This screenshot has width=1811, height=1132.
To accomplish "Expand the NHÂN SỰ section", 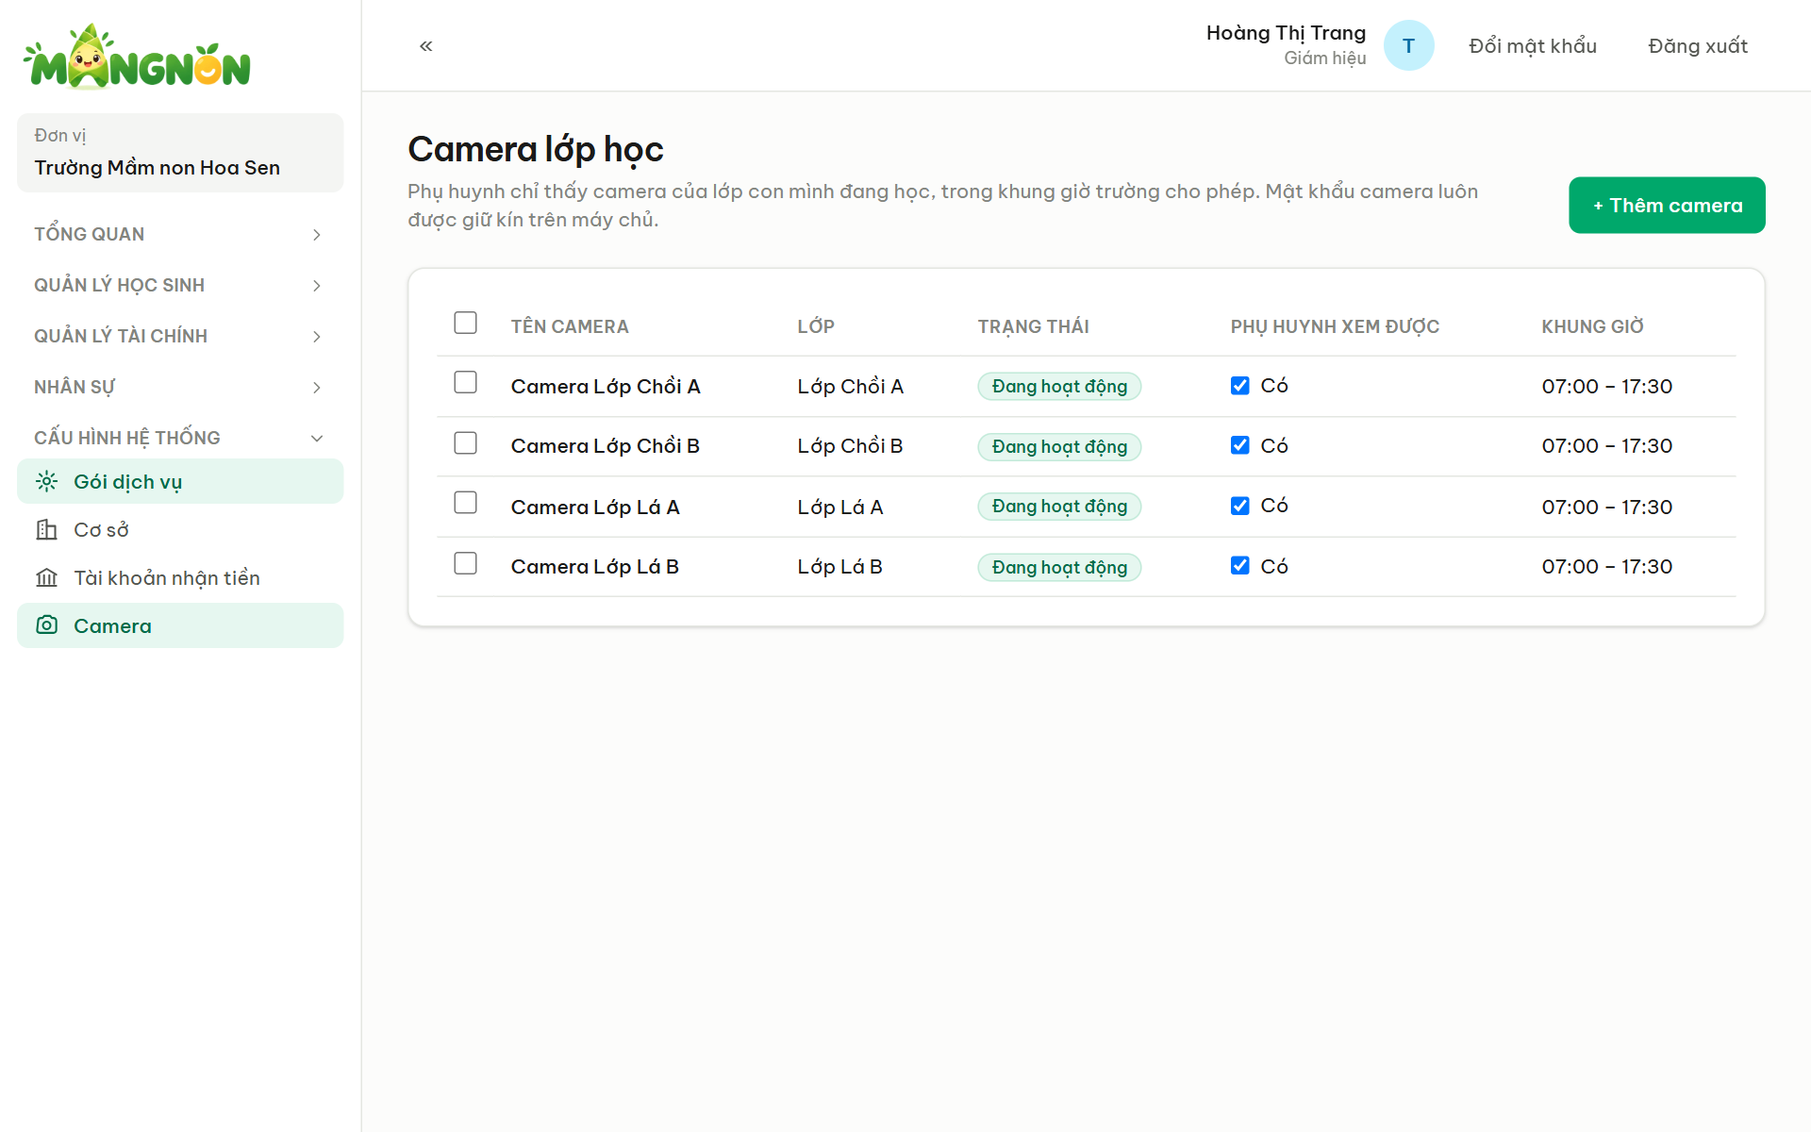I will (180, 387).
